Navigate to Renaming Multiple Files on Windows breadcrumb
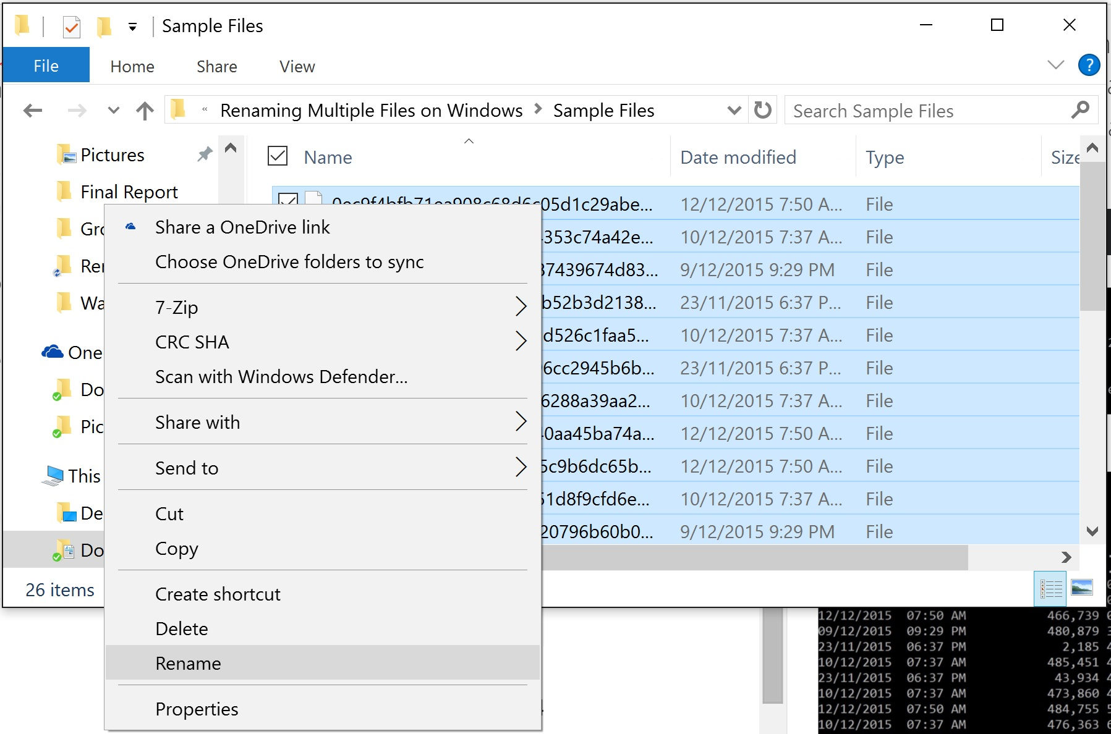 tap(371, 110)
